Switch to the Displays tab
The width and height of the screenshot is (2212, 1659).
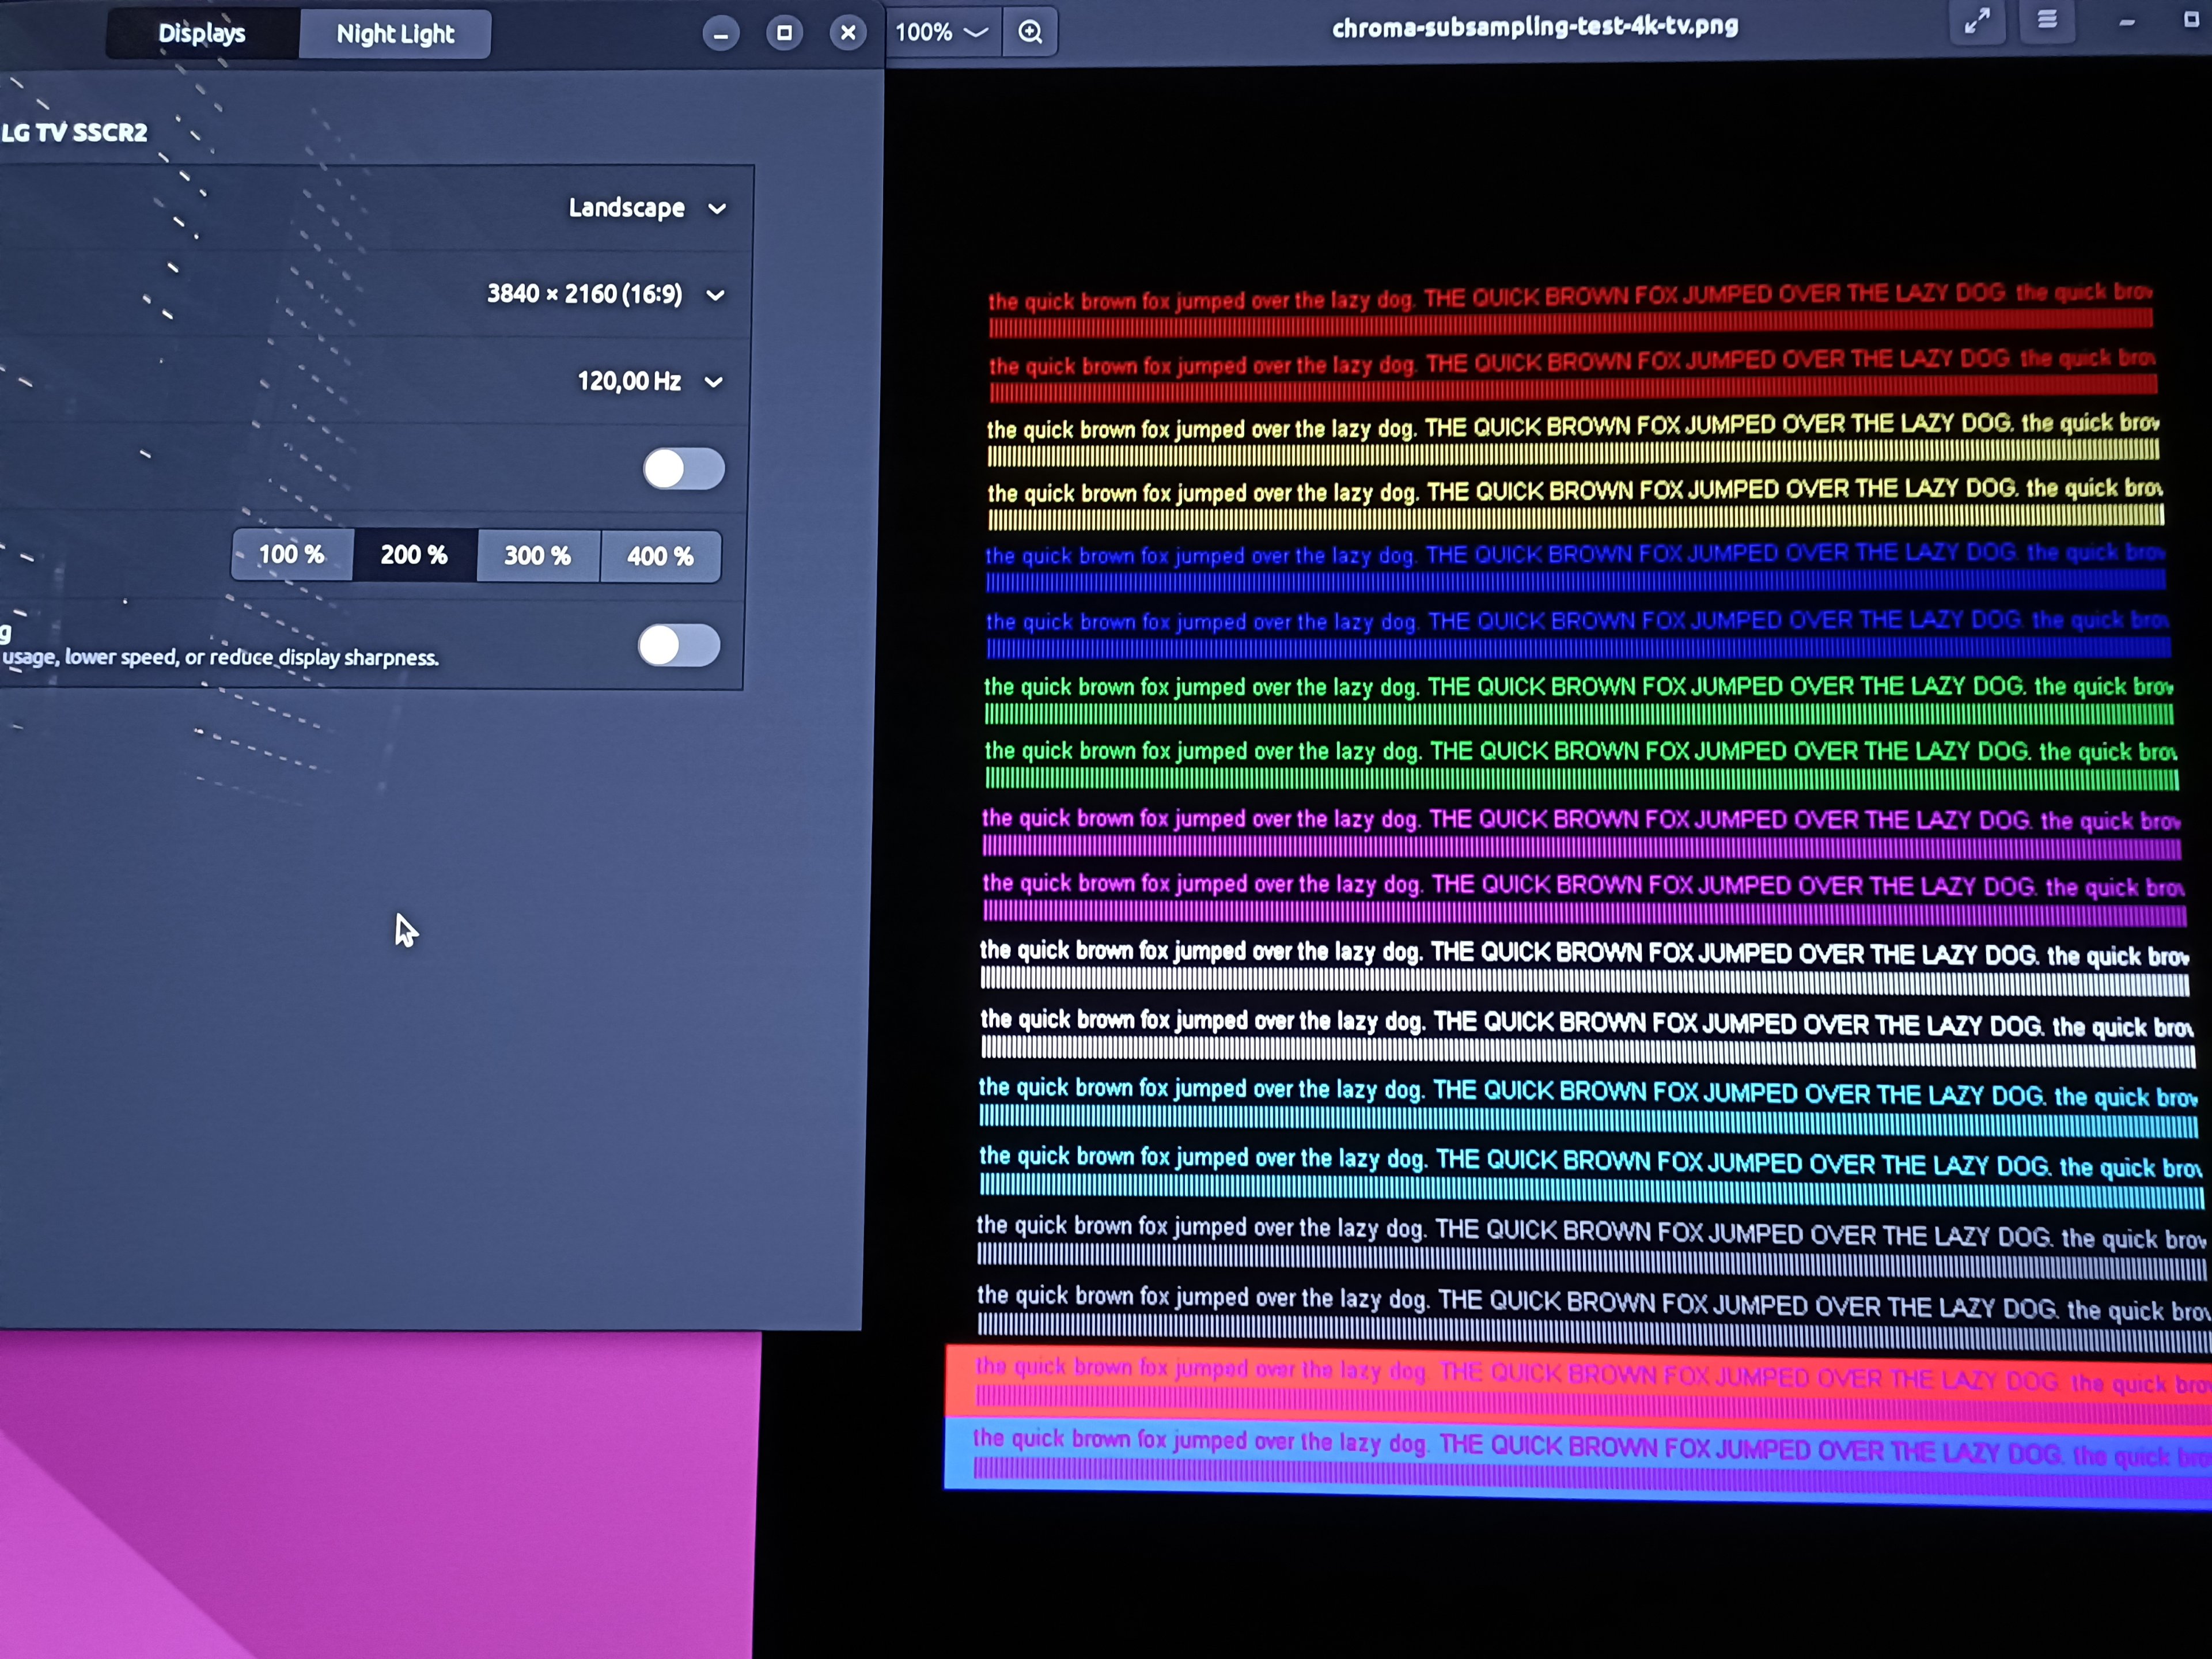click(201, 33)
